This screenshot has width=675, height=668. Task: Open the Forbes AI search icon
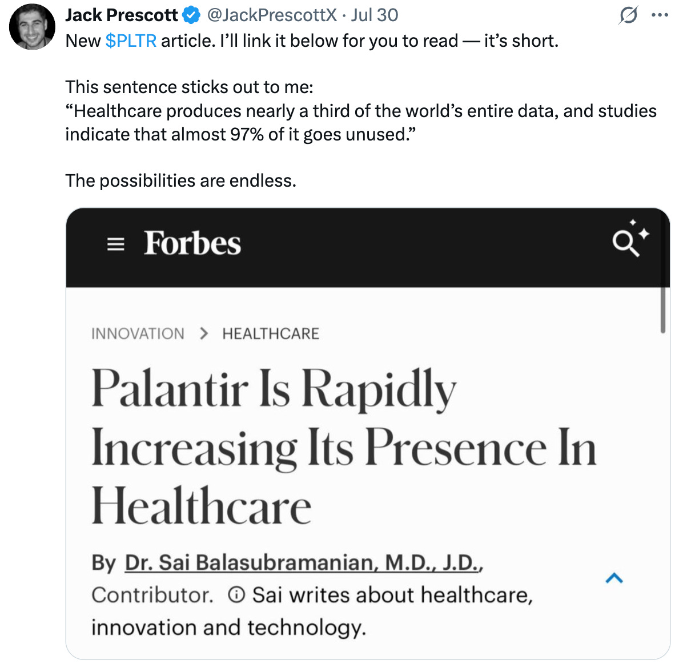630,238
